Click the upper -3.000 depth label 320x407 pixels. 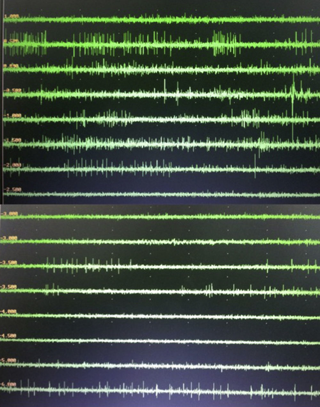coord(10,213)
